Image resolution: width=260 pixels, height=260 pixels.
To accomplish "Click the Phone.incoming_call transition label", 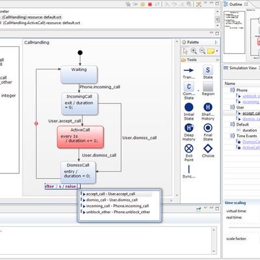I will click(99, 87).
